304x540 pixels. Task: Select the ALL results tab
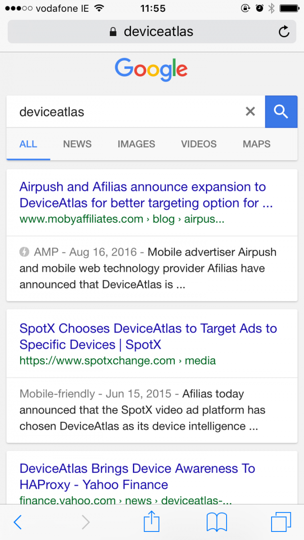(x=28, y=144)
